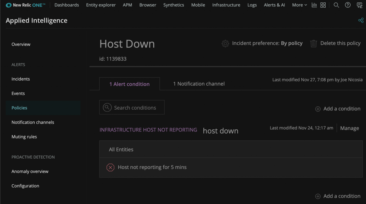Click Last modified Nov 24, 12:17 am
The image size is (366, 204).
click(x=302, y=128)
